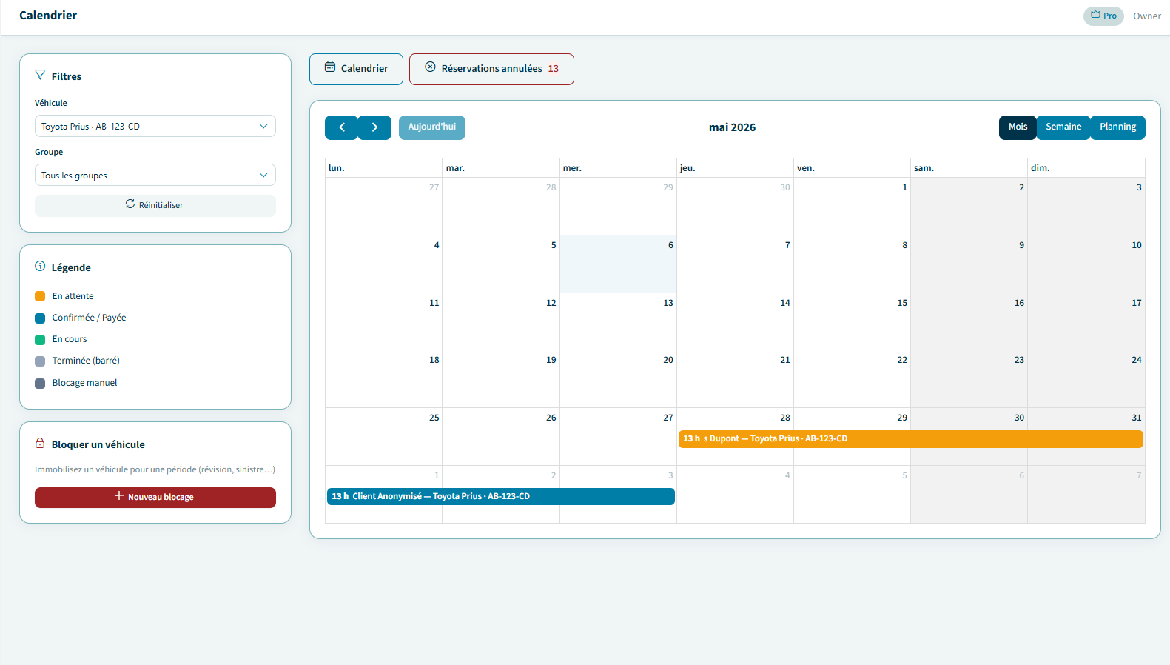Screen dimensions: 1170x665
Task: Click the Nouveau blocage button
Action: click(155, 498)
